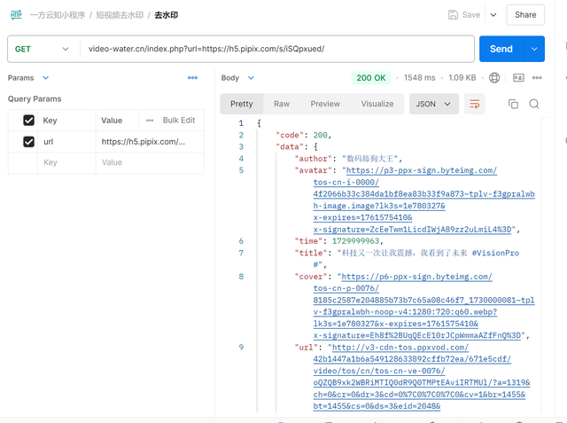Viewport: 567px width, 423px height.
Task: Uncheck the url query param checkbox
Action: tap(29, 141)
